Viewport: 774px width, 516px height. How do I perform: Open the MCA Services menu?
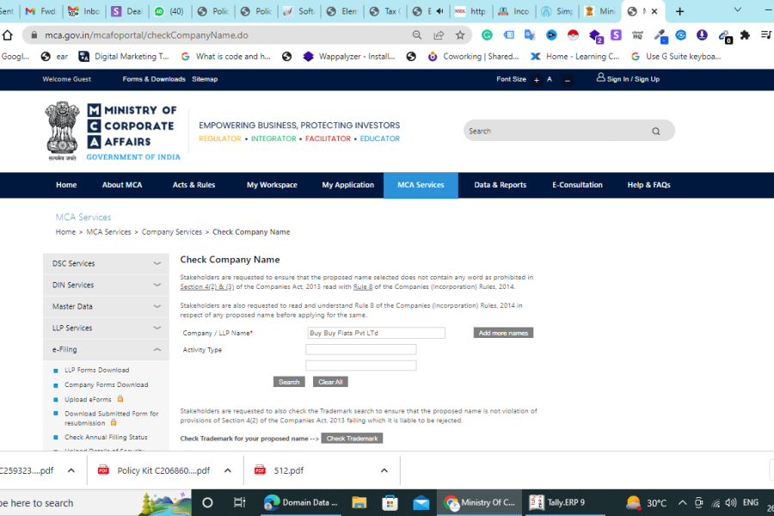(421, 185)
